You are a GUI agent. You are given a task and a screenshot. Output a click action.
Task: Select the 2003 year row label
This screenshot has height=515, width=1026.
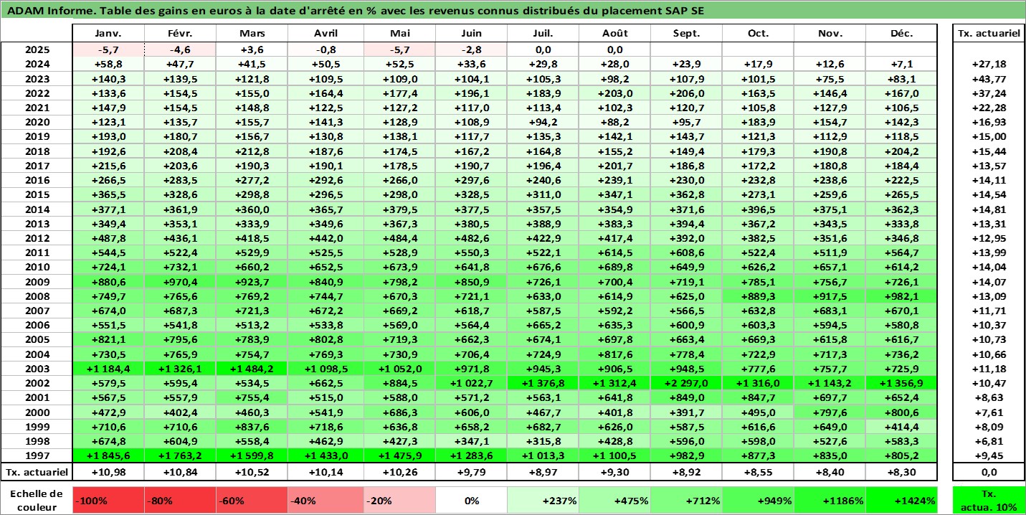pyautogui.click(x=37, y=369)
